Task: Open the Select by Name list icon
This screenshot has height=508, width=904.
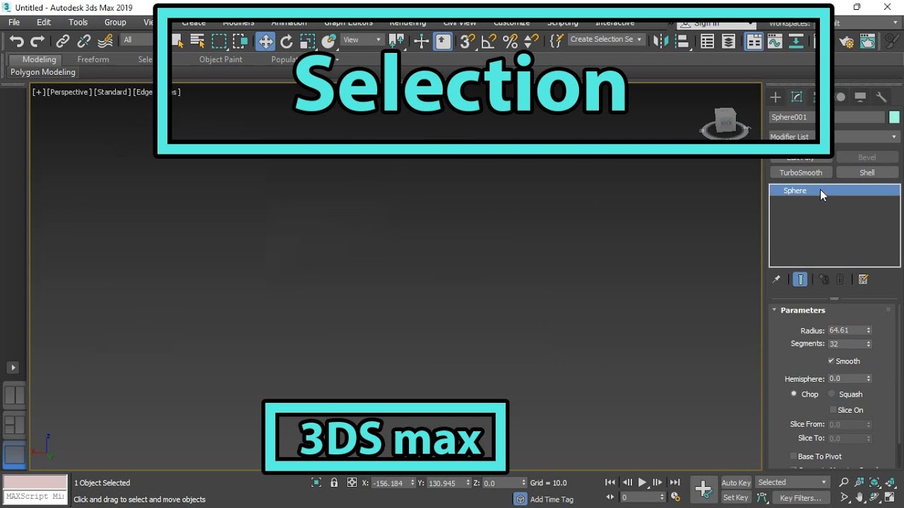Action: tap(198, 41)
